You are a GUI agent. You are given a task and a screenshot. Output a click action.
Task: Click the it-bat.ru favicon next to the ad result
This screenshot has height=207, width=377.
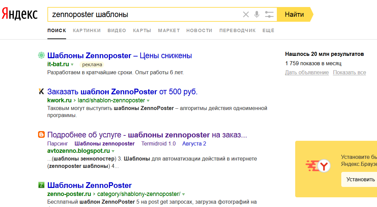[x=41, y=56]
